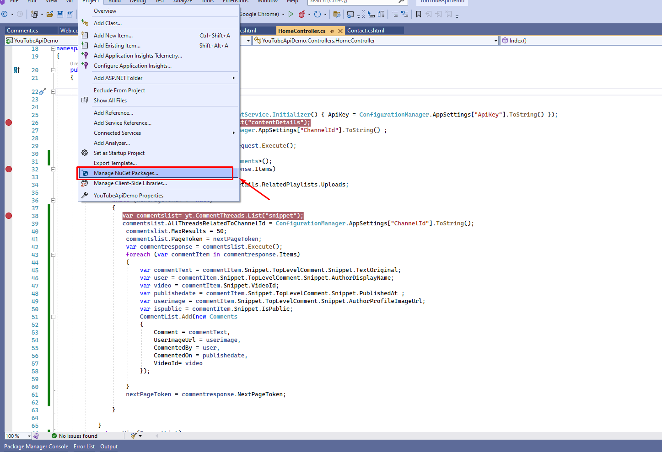The width and height of the screenshot is (662, 452).
Task: Toggle the breakpoint on line 38
Action: click(9, 216)
